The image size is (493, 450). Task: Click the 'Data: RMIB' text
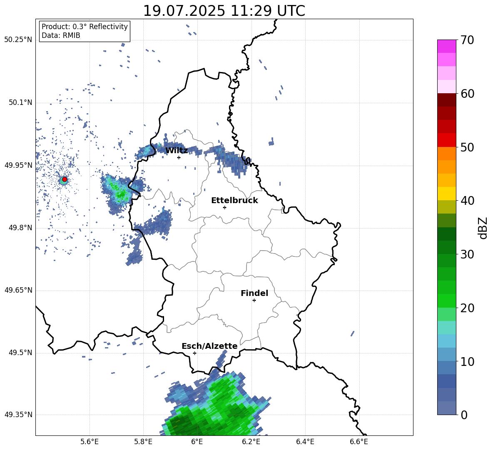pyautogui.click(x=61, y=35)
